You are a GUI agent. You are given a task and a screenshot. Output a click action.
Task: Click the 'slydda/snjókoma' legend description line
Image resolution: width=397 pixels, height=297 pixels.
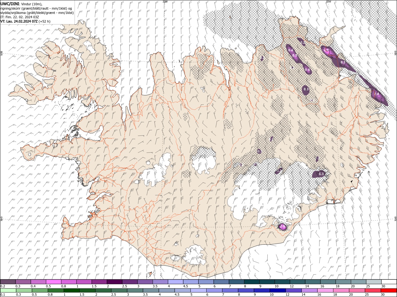tap(37, 13)
